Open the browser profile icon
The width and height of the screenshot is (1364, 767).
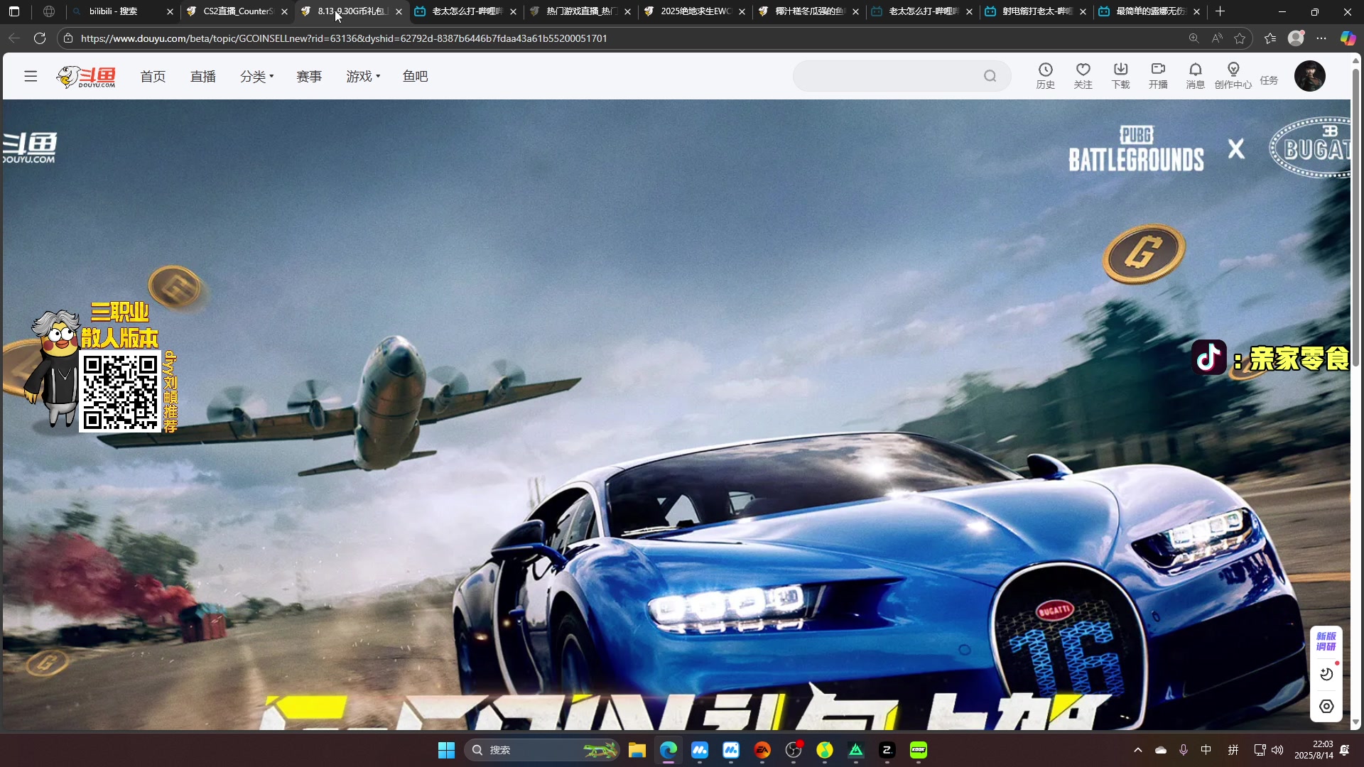pos(1297,38)
